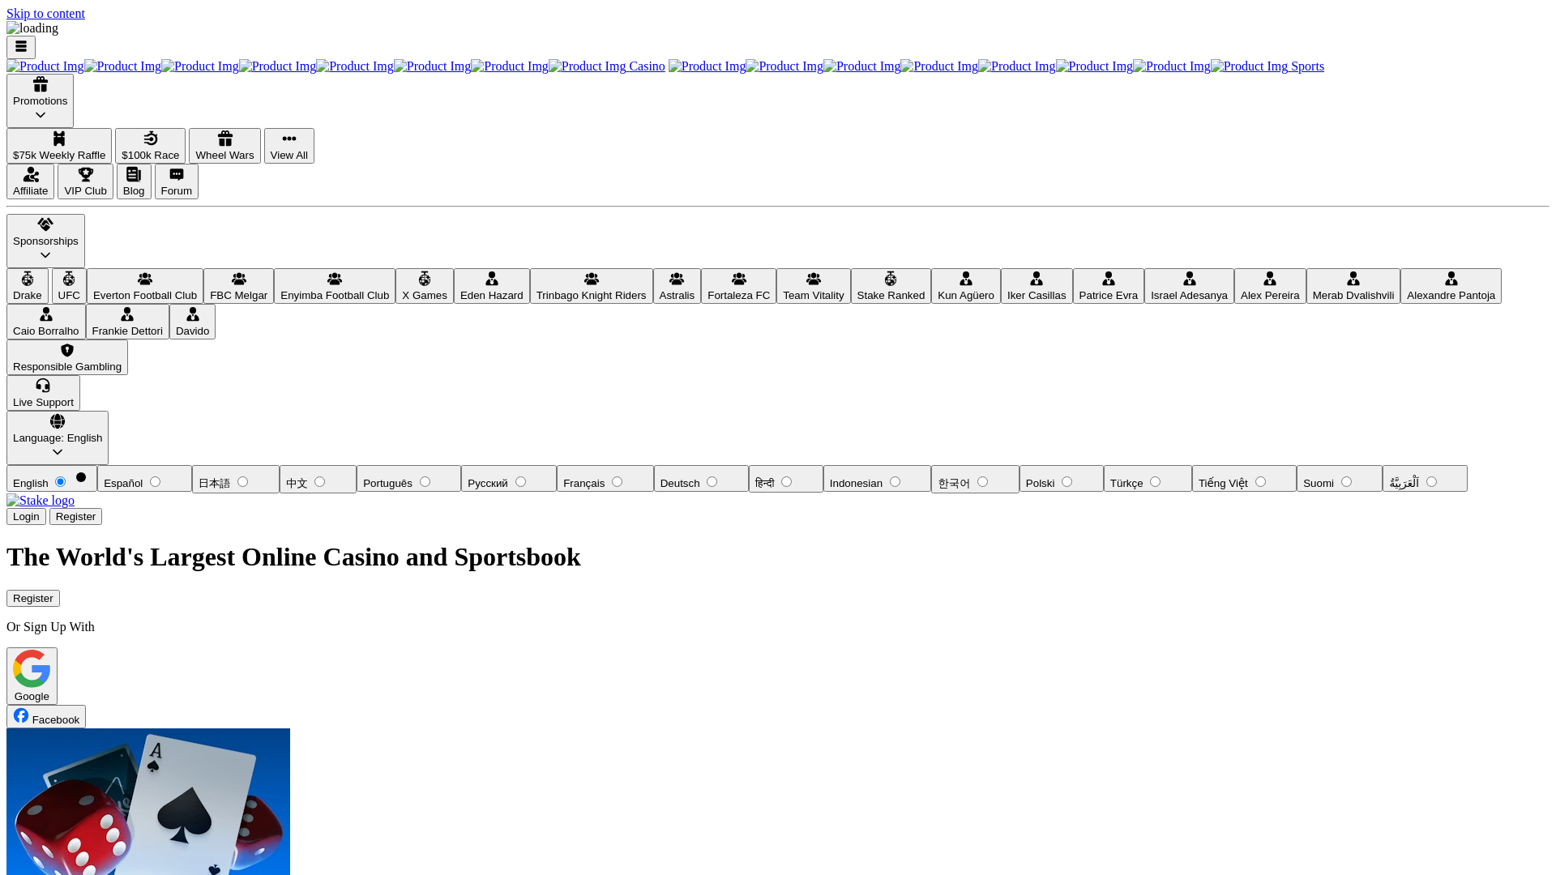Click the Language globe icon
Viewport: 1556px width, 875px height.
58,421
